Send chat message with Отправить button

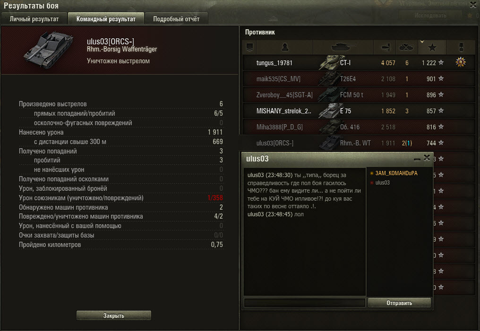pyautogui.click(x=399, y=303)
